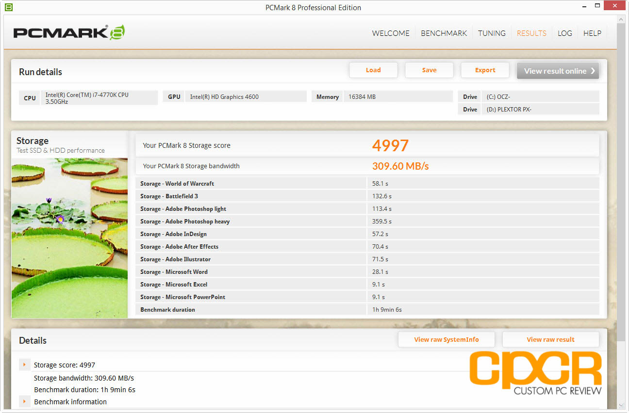
Task: Click View result online button
Action: 558,71
